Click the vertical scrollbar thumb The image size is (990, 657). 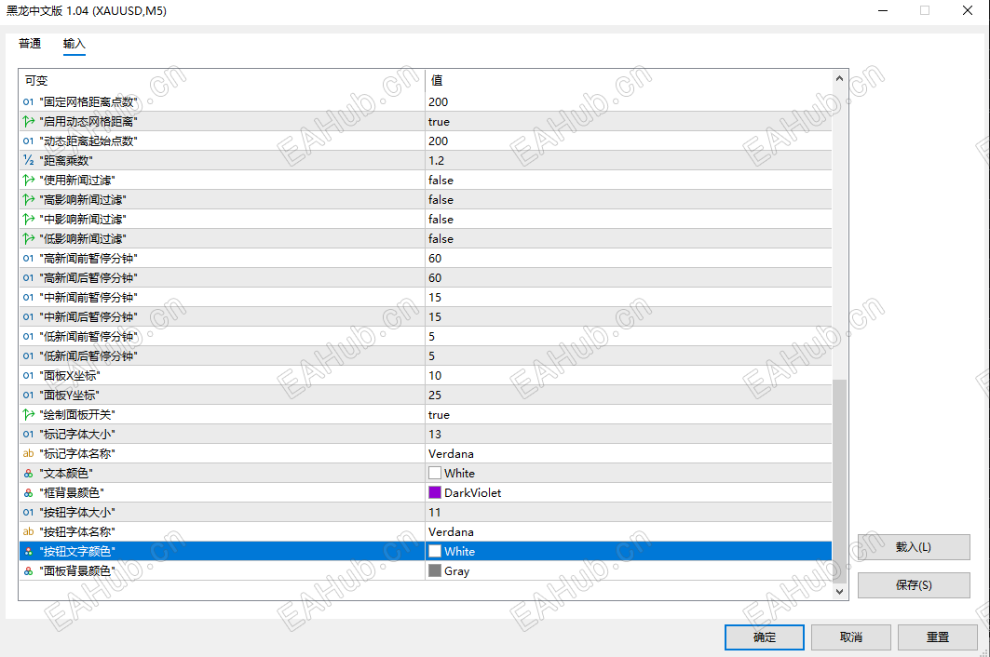click(839, 481)
